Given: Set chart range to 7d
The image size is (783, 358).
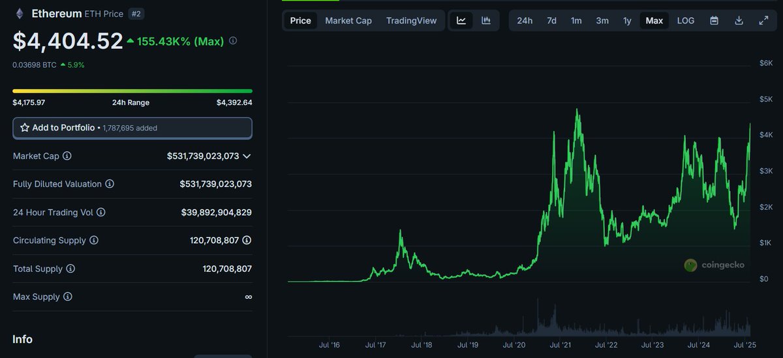Looking at the screenshot, I should pyautogui.click(x=551, y=20).
